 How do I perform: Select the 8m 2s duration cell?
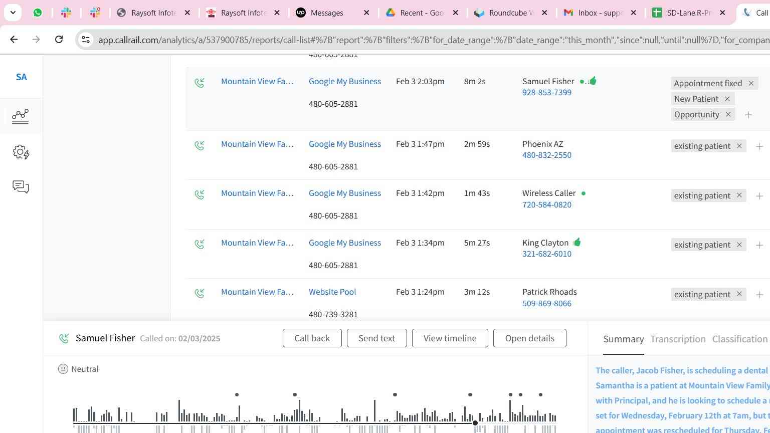pos(474,82)
